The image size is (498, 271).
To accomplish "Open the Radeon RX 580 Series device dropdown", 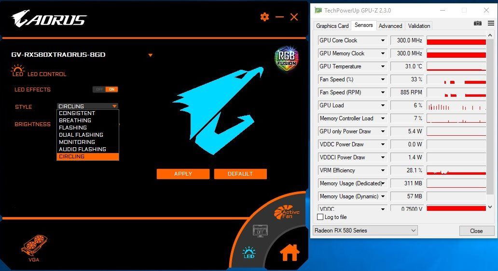I will point(365,231).
